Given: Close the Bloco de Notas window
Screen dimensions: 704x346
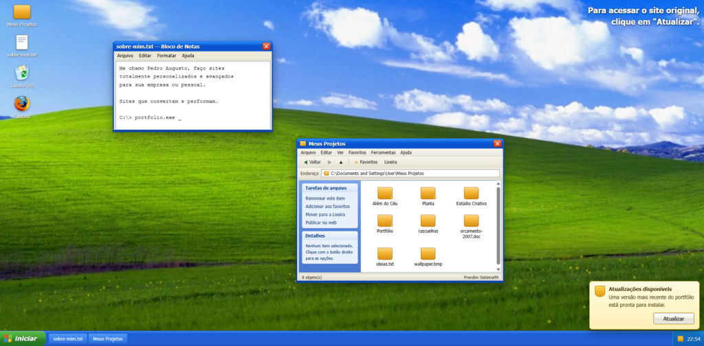Looking at the screenshot, I should 266,46.
